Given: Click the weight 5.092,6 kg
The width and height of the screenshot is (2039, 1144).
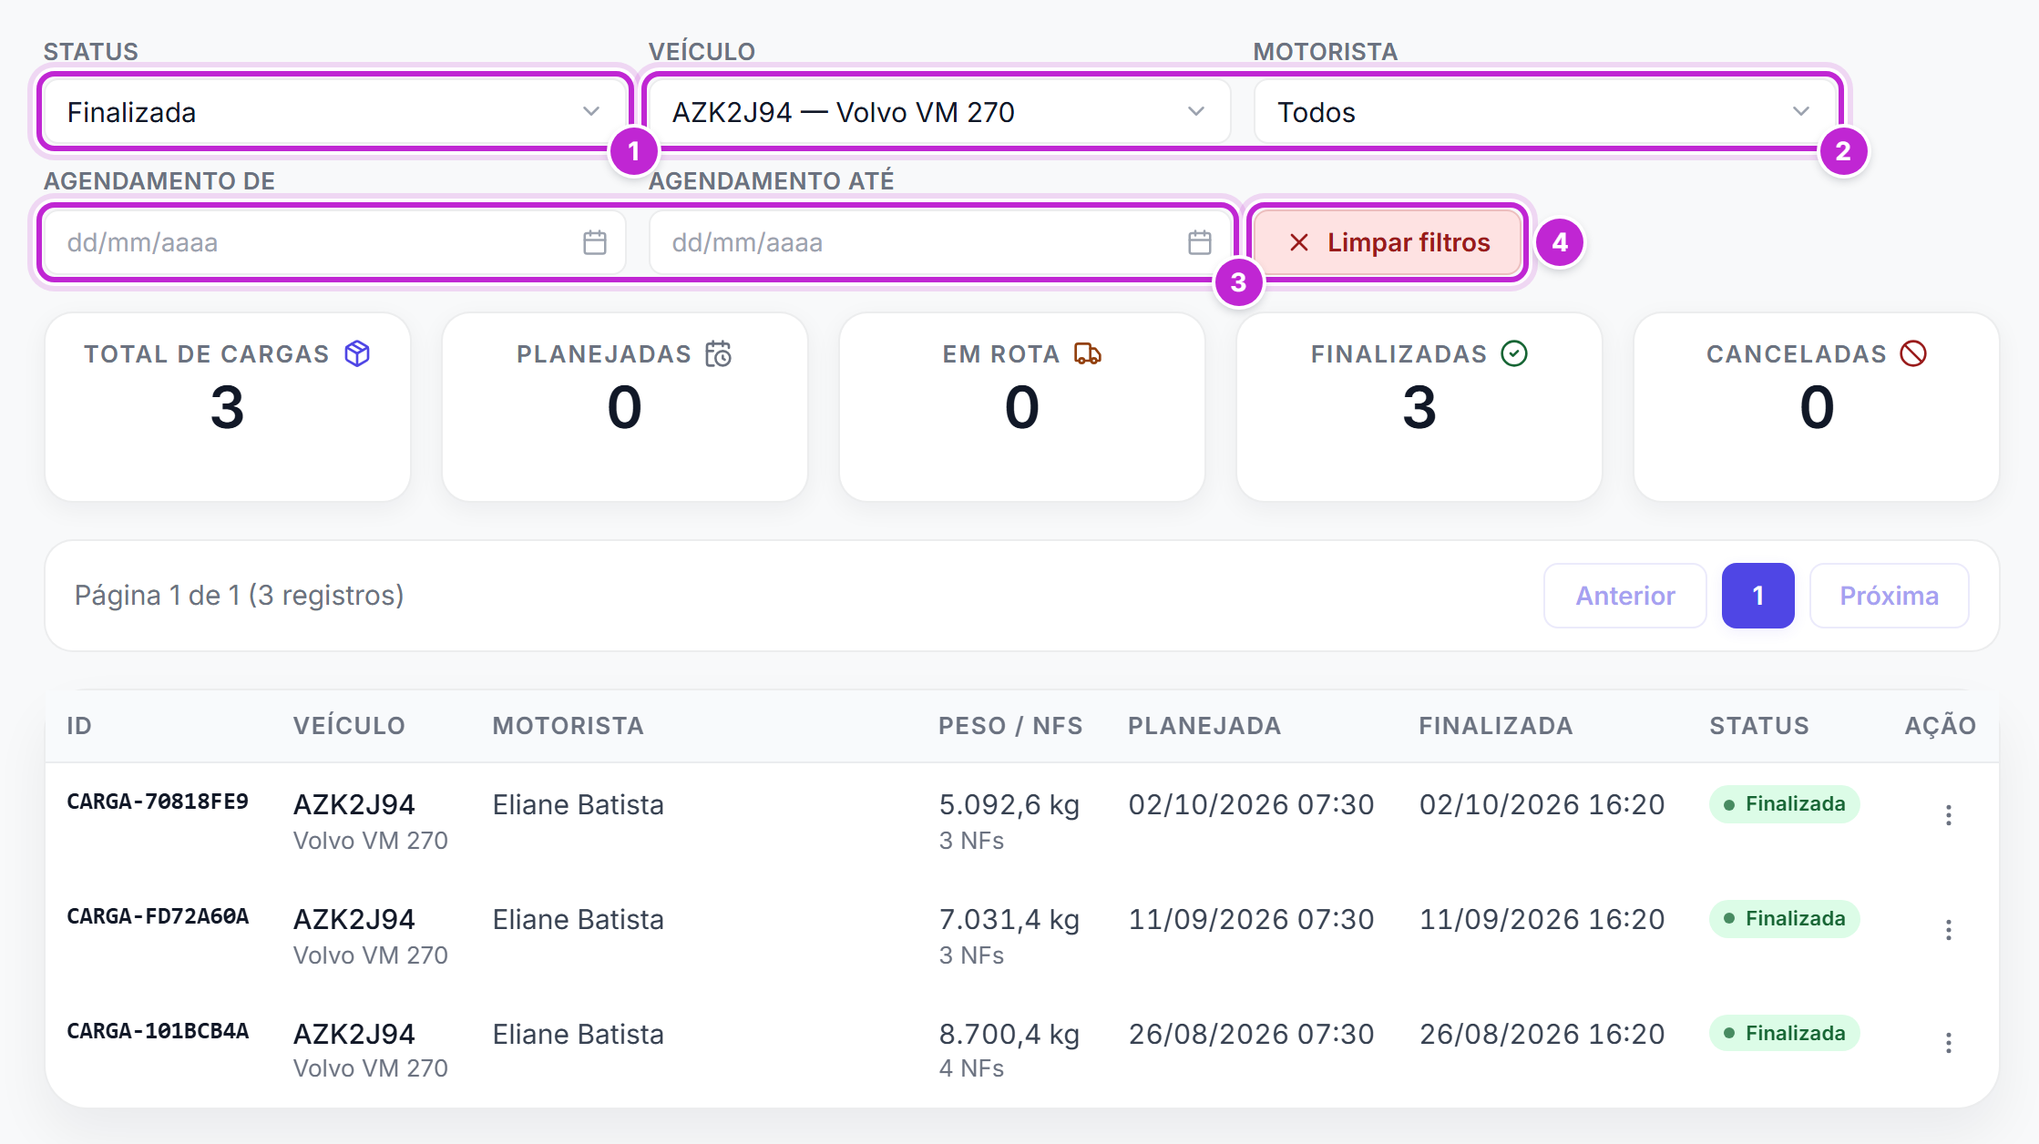Looking at the screenshot, I should tap(1009, 805).
